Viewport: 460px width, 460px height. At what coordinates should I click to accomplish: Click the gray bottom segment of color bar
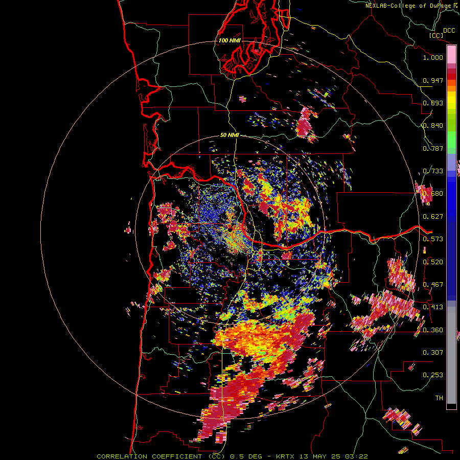click(x=451, y=355)
